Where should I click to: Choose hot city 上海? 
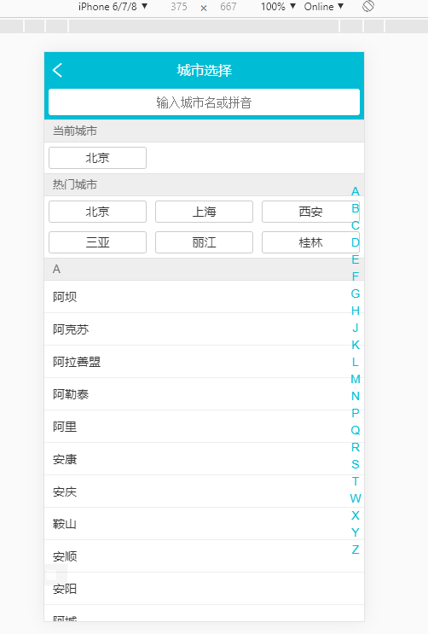click(204, 212)
